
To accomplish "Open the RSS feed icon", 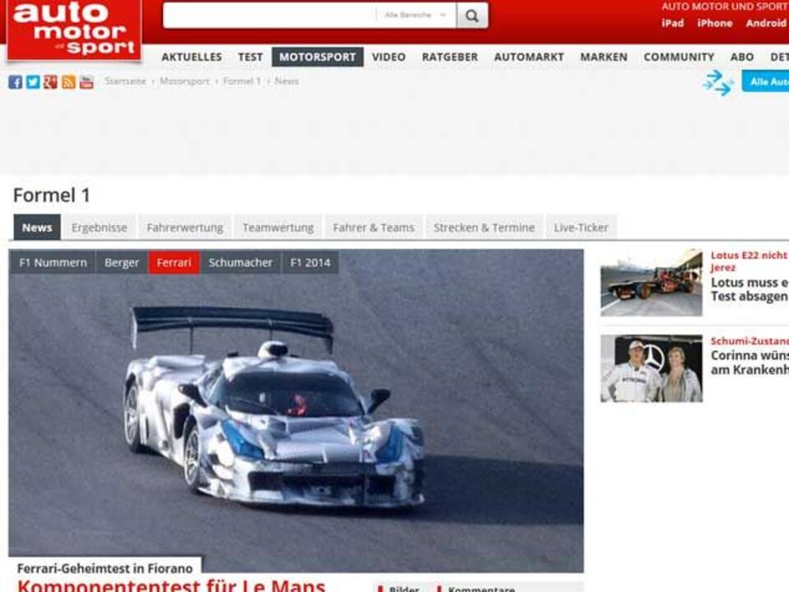I will pyautogui.click(x=68, y=82).
